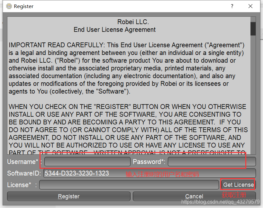Click the Robei app icon in title bar
Image resolution: width=263 pixels, height=208 pixels.
9,6
